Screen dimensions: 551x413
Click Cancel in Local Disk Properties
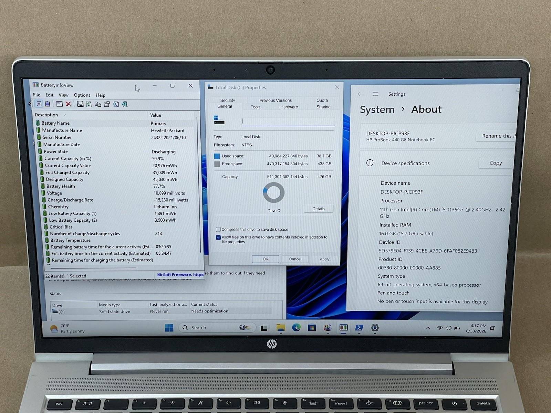tap(295, 259)
